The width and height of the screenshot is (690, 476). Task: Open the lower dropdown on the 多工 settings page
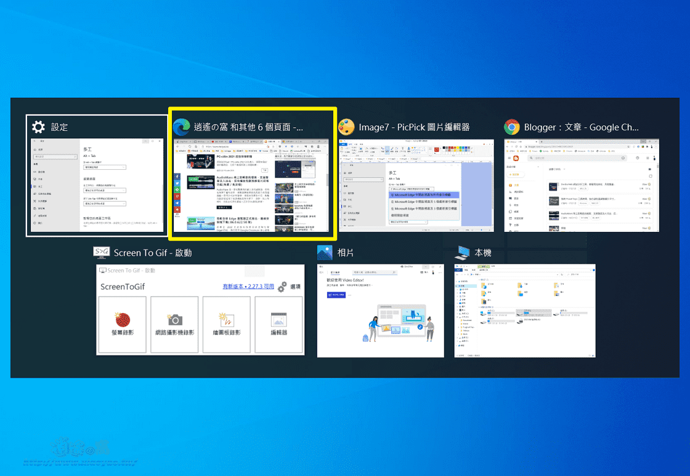(105, 204)
